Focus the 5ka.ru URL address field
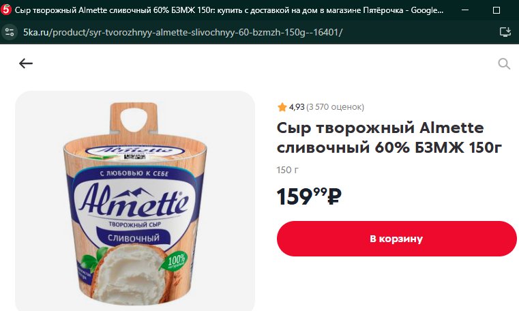The width and height of the screenshot is (519, 311). (183, 32)
